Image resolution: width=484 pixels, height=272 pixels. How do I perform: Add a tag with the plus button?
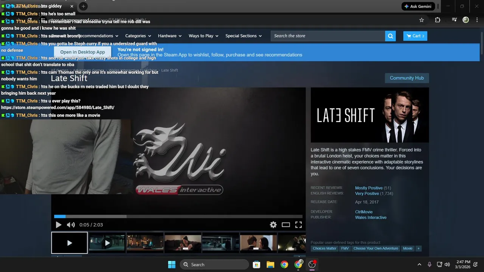click(418, 248)
